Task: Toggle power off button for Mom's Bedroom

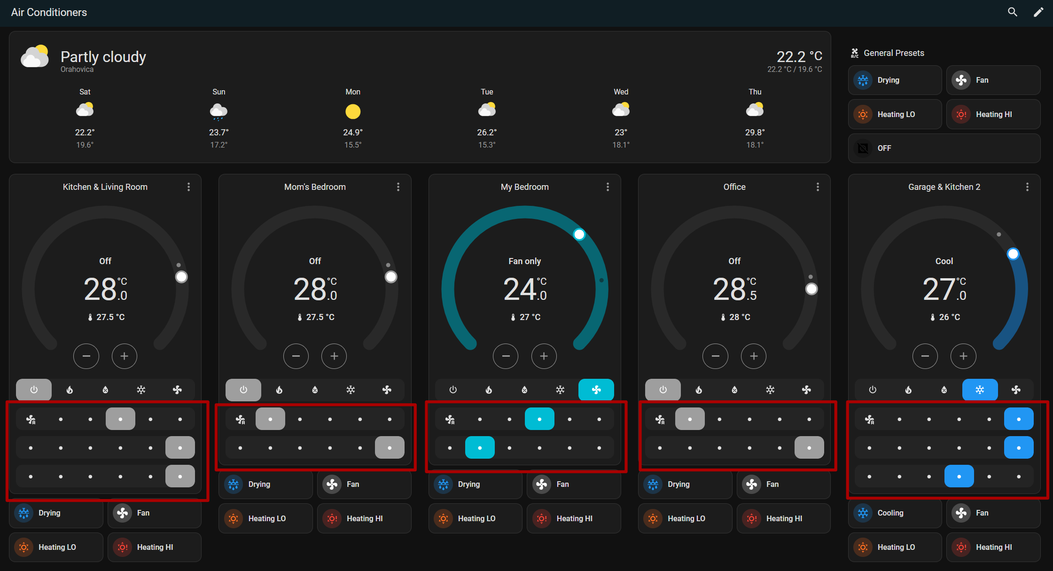Action: click(x=243, y=390)
